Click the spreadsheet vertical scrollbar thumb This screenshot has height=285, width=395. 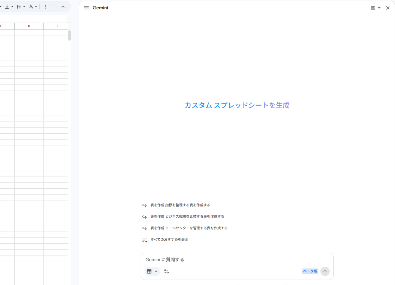coord(69,35)
